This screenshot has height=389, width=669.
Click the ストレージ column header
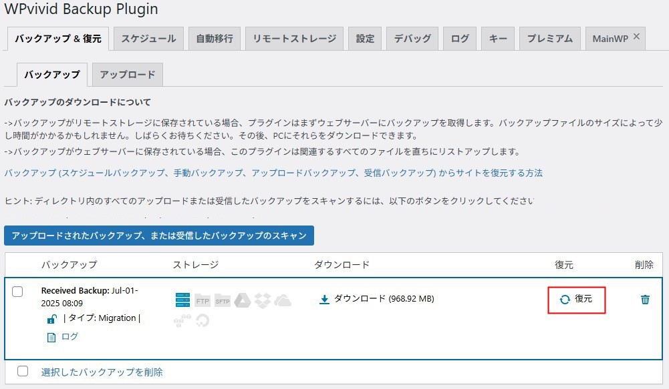(196, 265)
